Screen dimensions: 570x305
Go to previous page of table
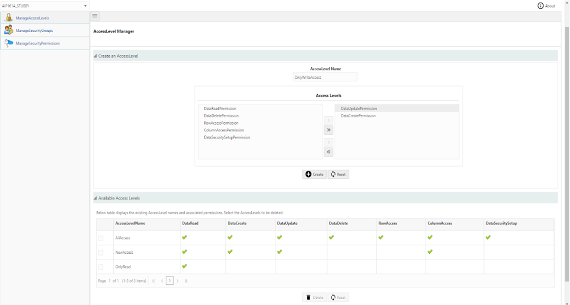162,281
